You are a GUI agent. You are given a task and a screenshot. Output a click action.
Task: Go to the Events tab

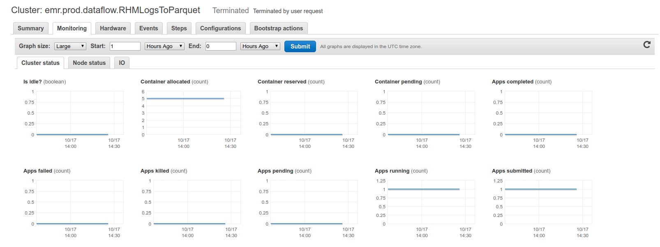tap(148, 28)
